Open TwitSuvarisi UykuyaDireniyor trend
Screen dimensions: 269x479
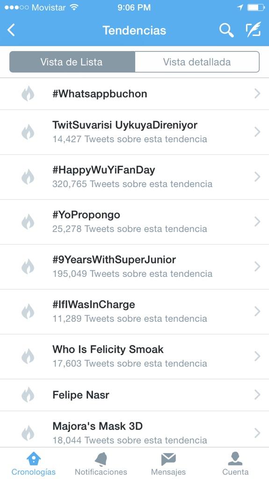click(135, 132)
